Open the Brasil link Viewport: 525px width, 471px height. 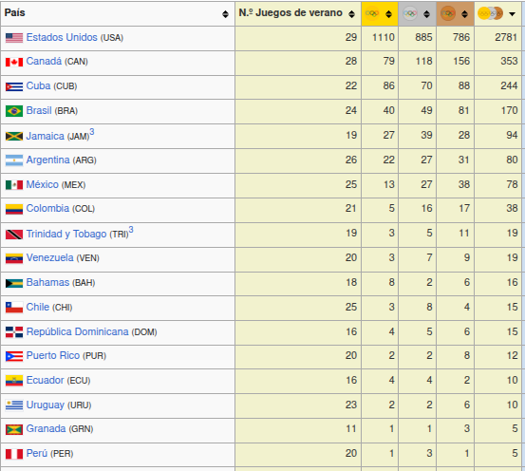[39, 110]
